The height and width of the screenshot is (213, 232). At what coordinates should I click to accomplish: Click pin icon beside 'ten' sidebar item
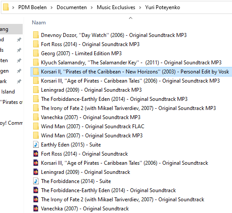coord(19,60)
